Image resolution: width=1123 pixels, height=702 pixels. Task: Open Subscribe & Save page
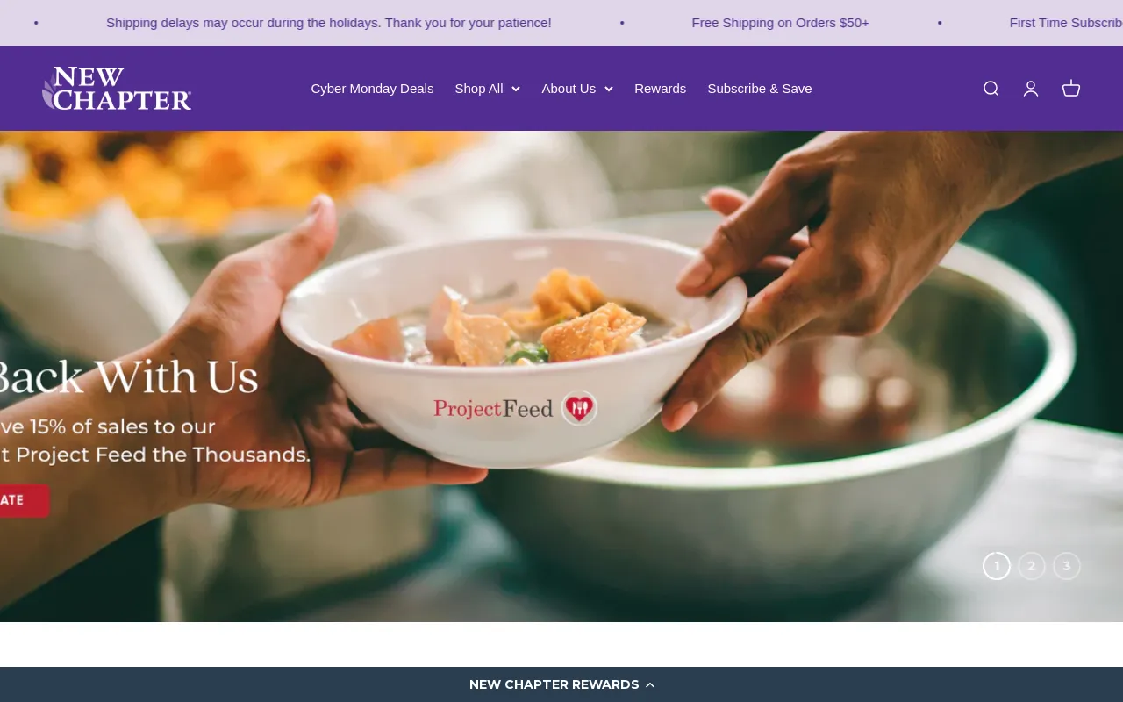pyautogui.click(x=760, y=89)
